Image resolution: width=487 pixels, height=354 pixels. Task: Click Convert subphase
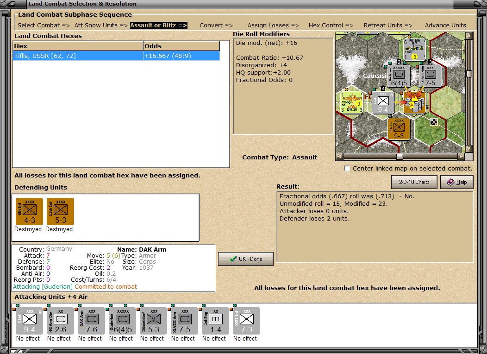pos(216,25)
